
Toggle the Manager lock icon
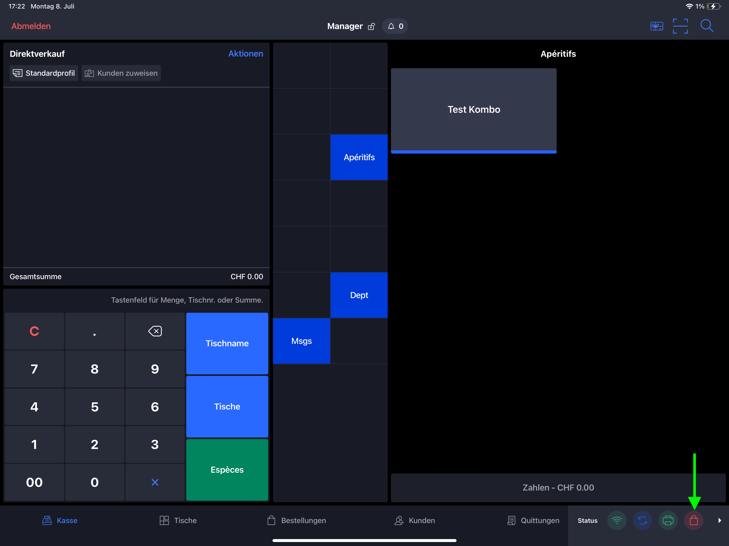tap(371, 26)
